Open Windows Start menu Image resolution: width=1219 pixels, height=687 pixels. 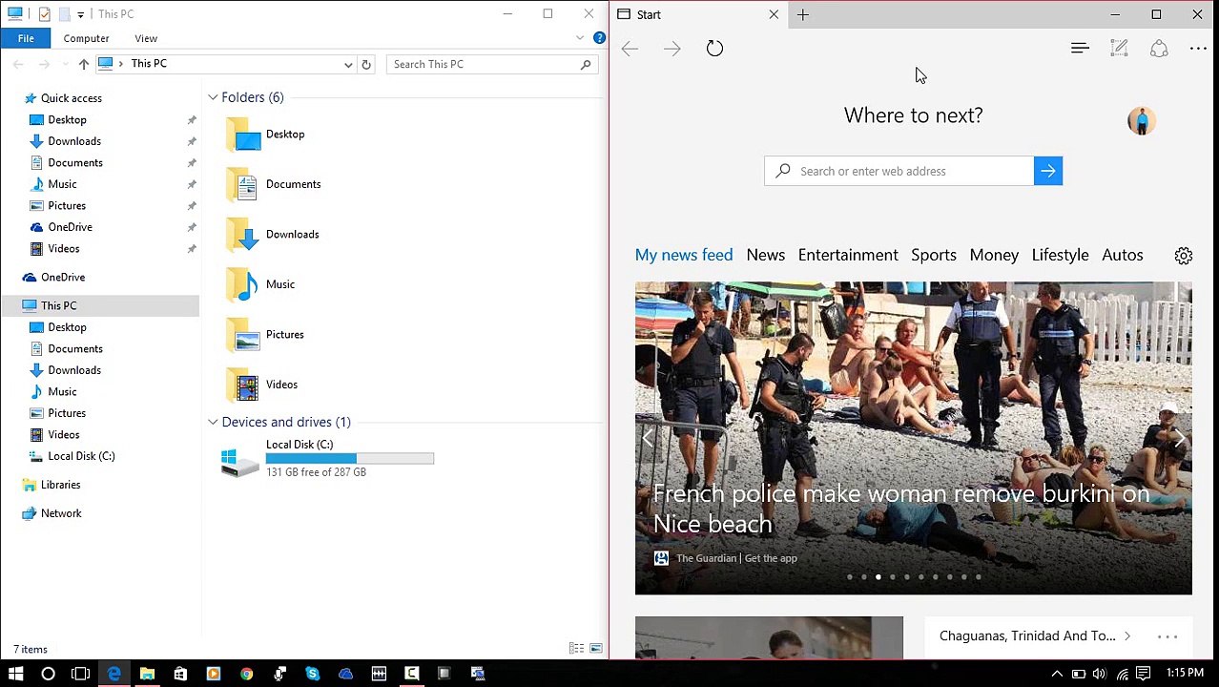(x=15, y=674)
